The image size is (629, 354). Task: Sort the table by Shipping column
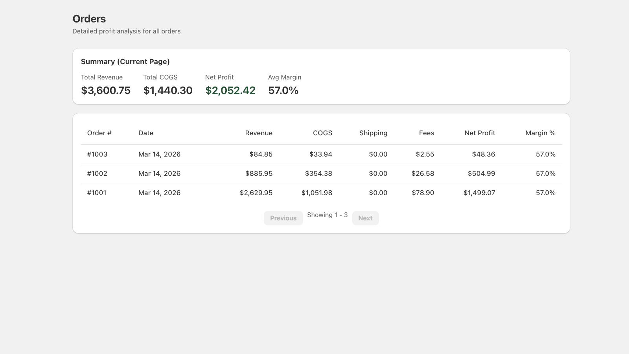(x=373, y=133)
